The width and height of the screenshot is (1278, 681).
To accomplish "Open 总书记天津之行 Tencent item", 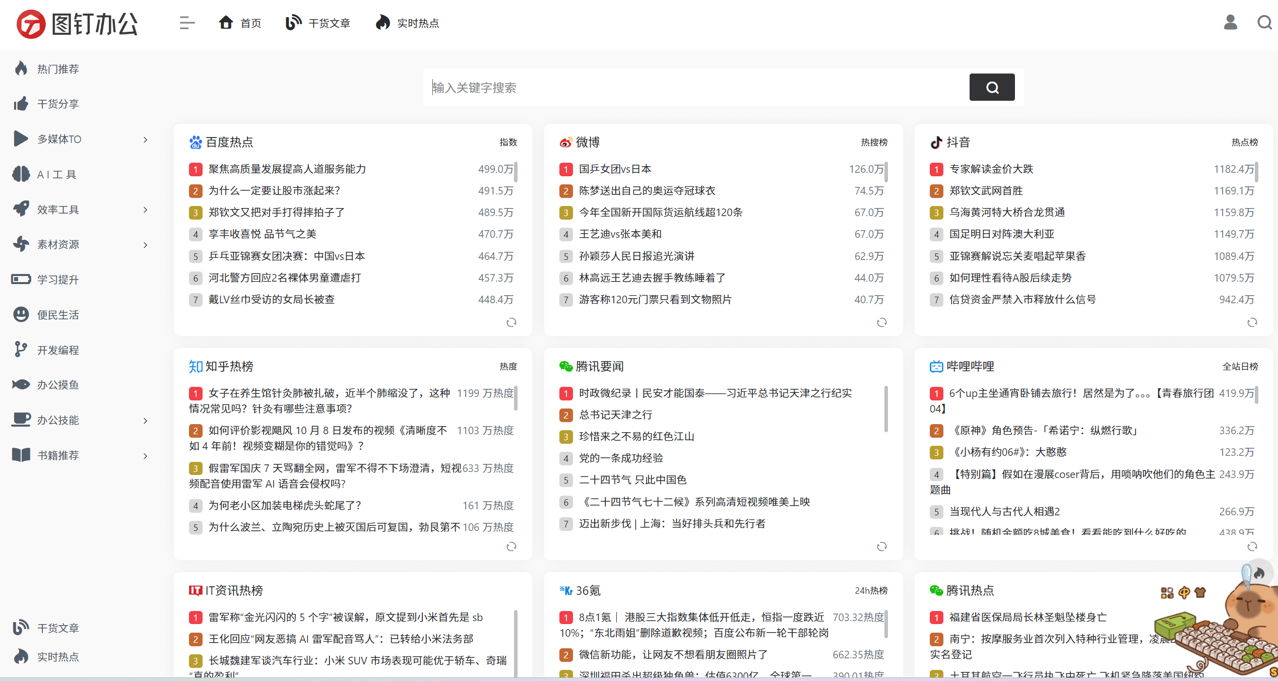I will 615,415.
